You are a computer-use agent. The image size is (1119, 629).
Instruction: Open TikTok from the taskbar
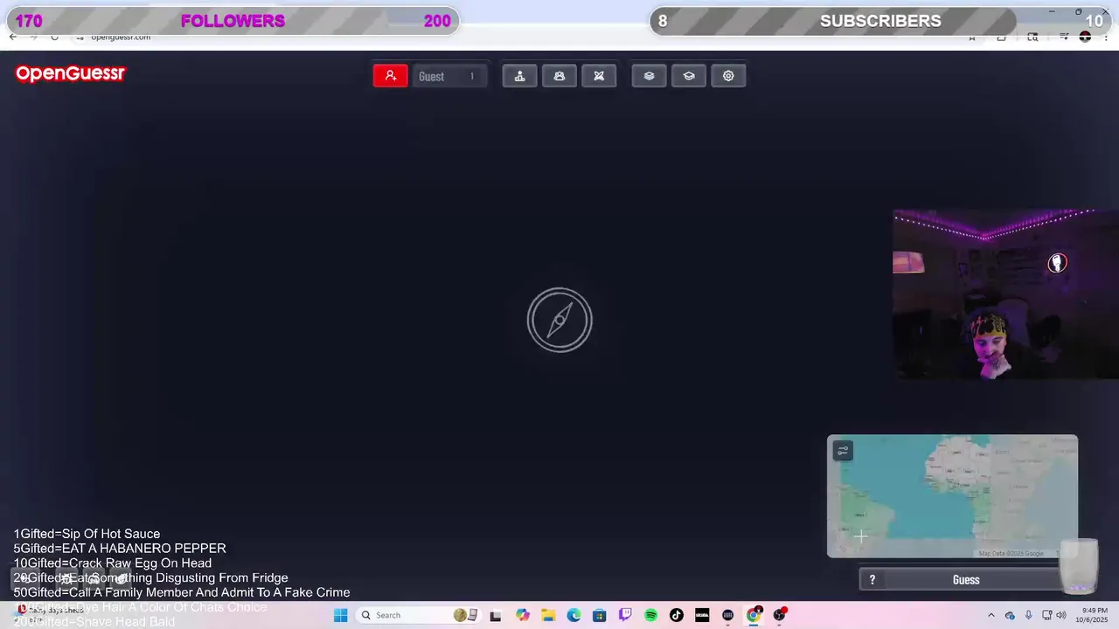point(676,615)
